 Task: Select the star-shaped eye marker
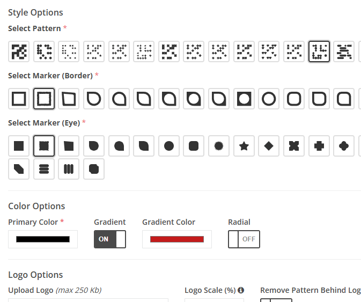244,146
